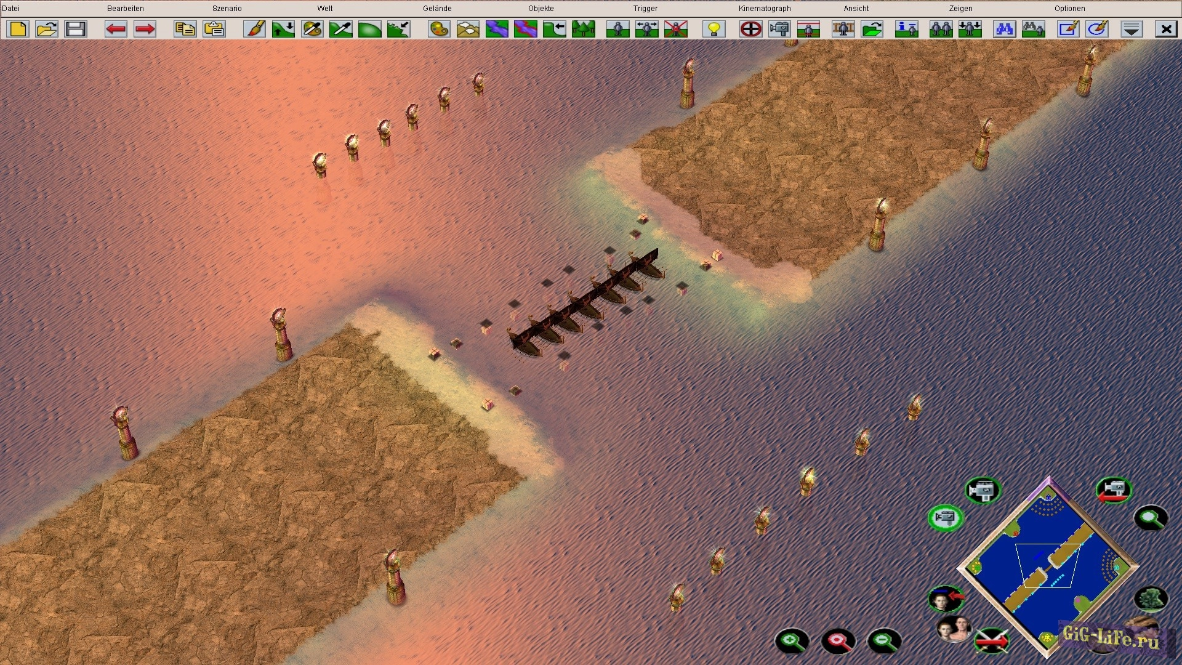Toggle the highlighted camera button near the minimap
The image size is (1182, 665).
click(x=945, y=517)
